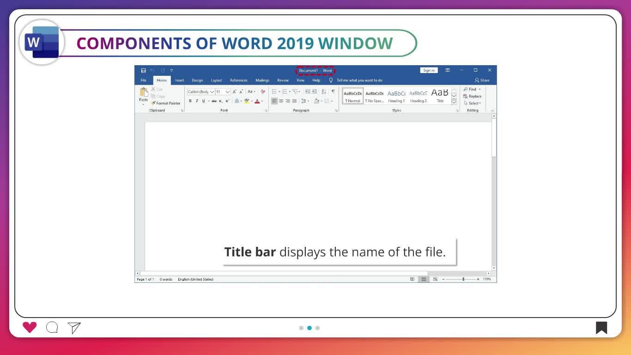Click the Numbering list icon
The width and height of the screenshot is (631, 355).
pos(285,92)
